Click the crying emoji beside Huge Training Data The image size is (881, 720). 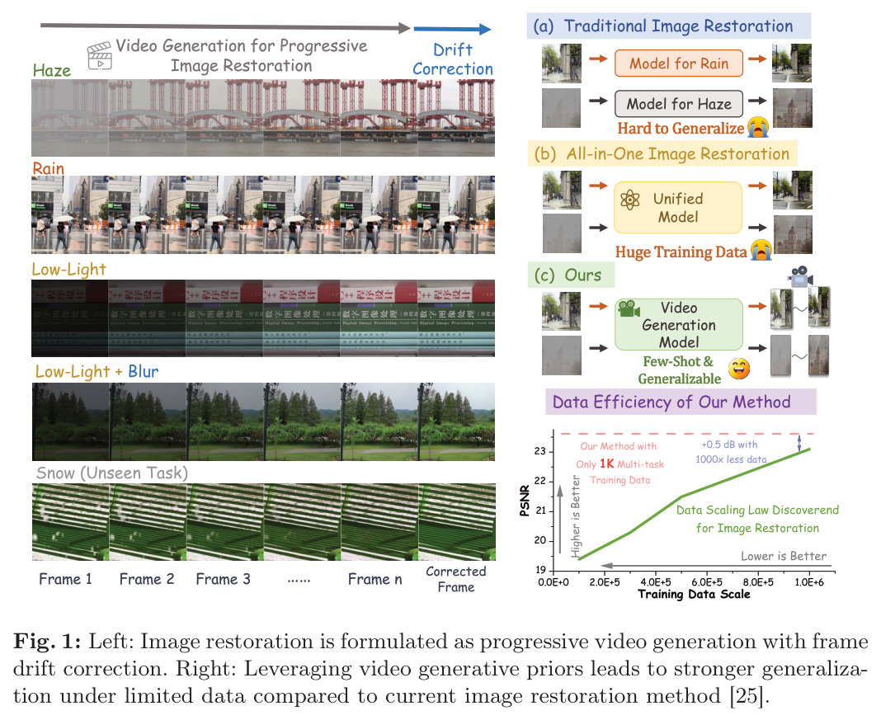(x=761, y=251)
